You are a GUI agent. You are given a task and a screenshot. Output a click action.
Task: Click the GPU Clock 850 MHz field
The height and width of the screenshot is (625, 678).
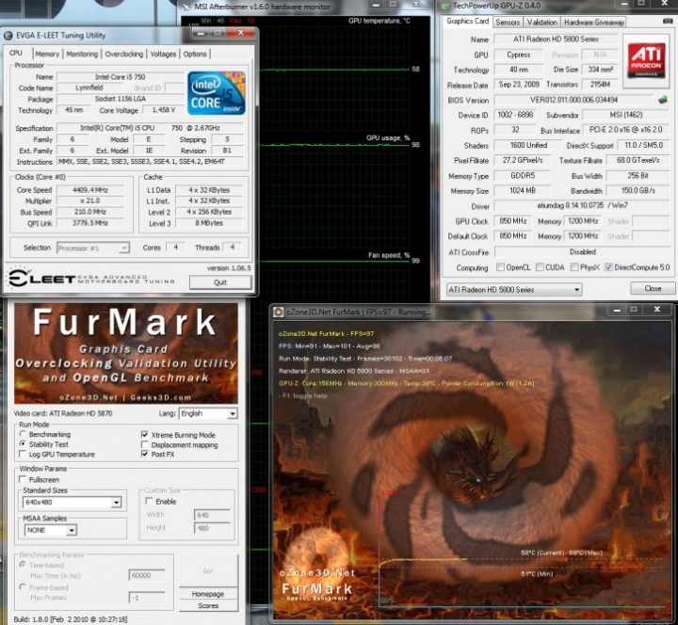click(513, 221)
